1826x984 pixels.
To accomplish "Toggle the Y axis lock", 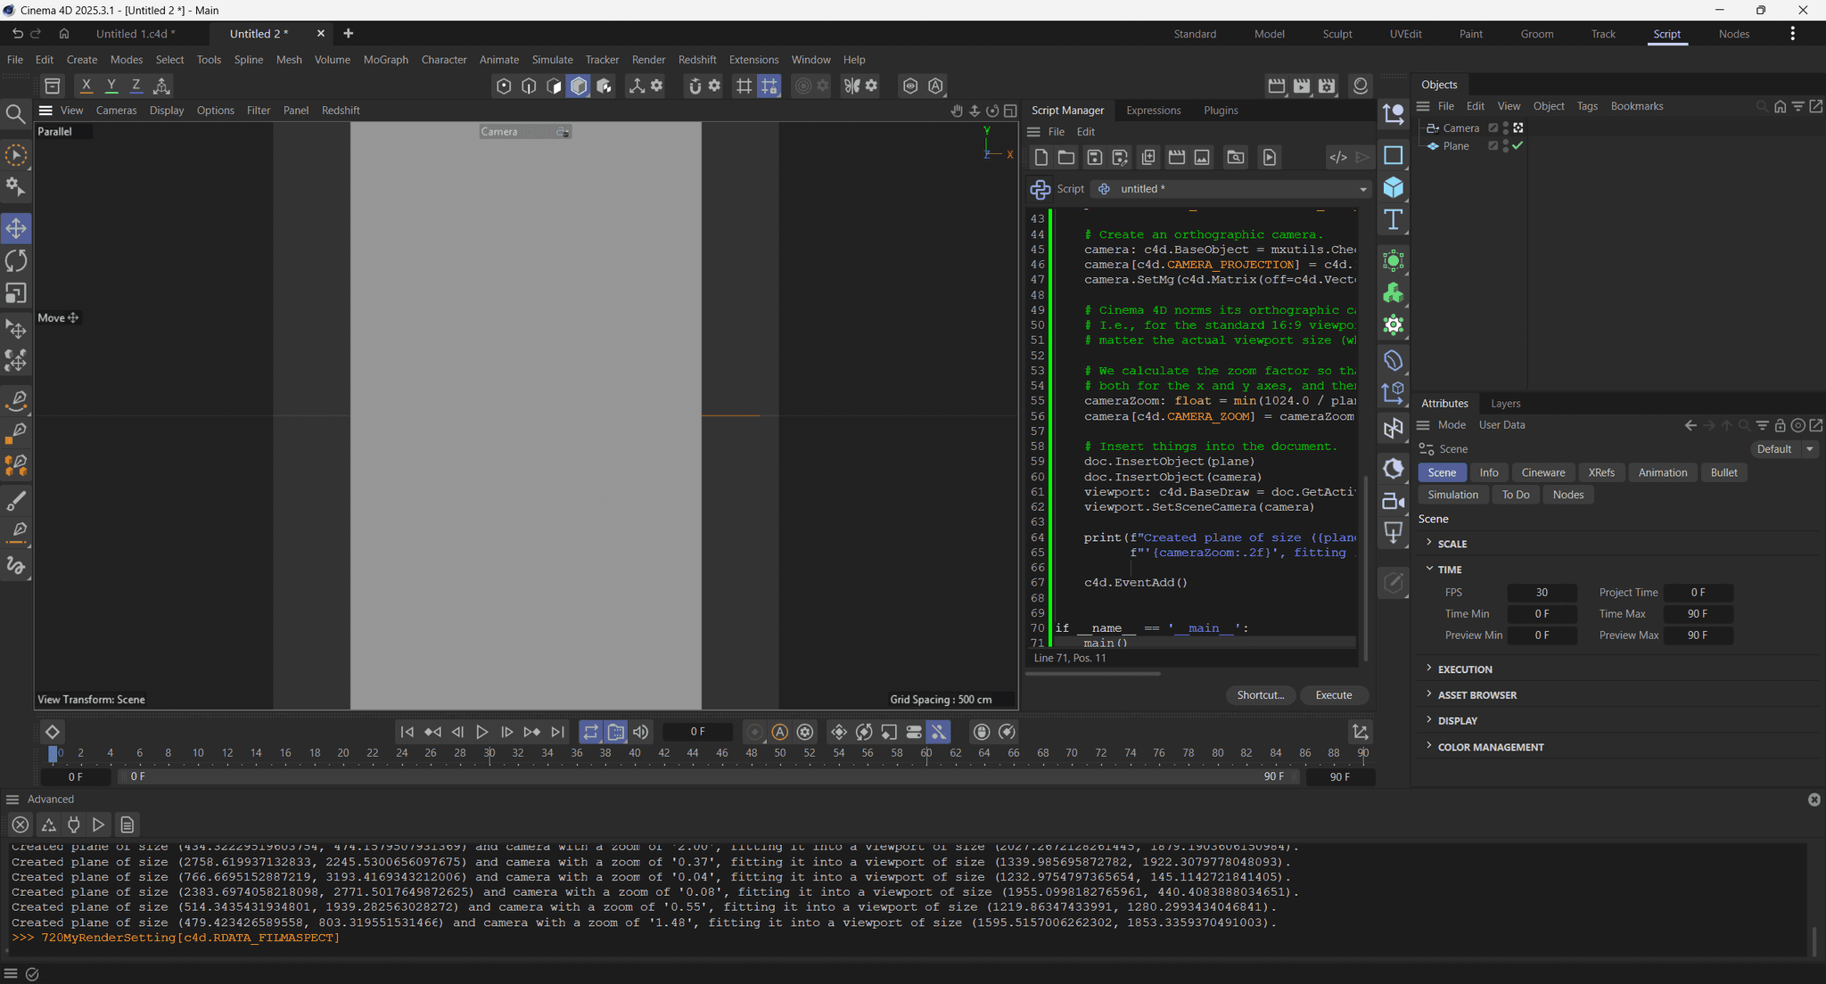I will (111, 86).
